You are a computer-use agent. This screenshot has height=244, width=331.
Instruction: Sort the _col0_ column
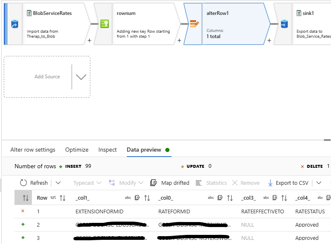point(230,198)
